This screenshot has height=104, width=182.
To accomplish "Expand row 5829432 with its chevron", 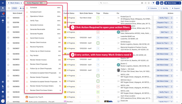I will [177, 97].
